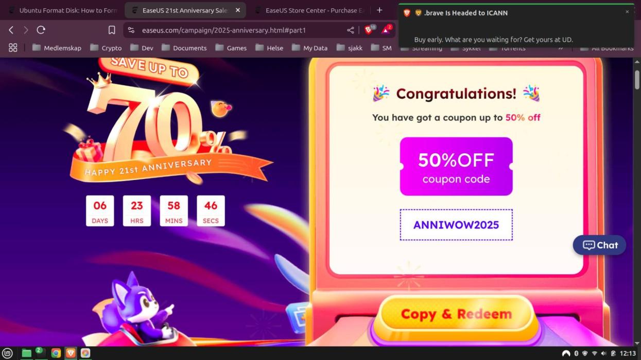Dismiss the .brave ICANN notification
Image resolution: width=641 pixels, height=360 pixels.
click(x=627, y=11)
